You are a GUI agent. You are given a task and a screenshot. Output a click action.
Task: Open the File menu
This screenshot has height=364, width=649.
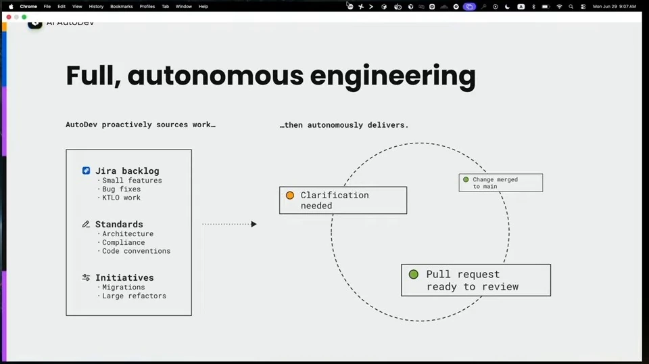tap(47, 6)
